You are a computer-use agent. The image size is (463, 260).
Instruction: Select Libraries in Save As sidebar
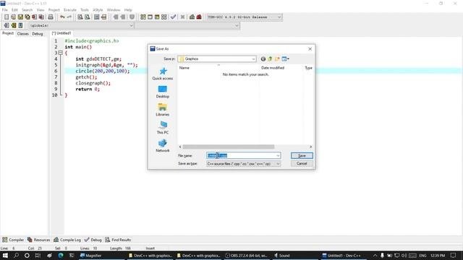[162, 110]
